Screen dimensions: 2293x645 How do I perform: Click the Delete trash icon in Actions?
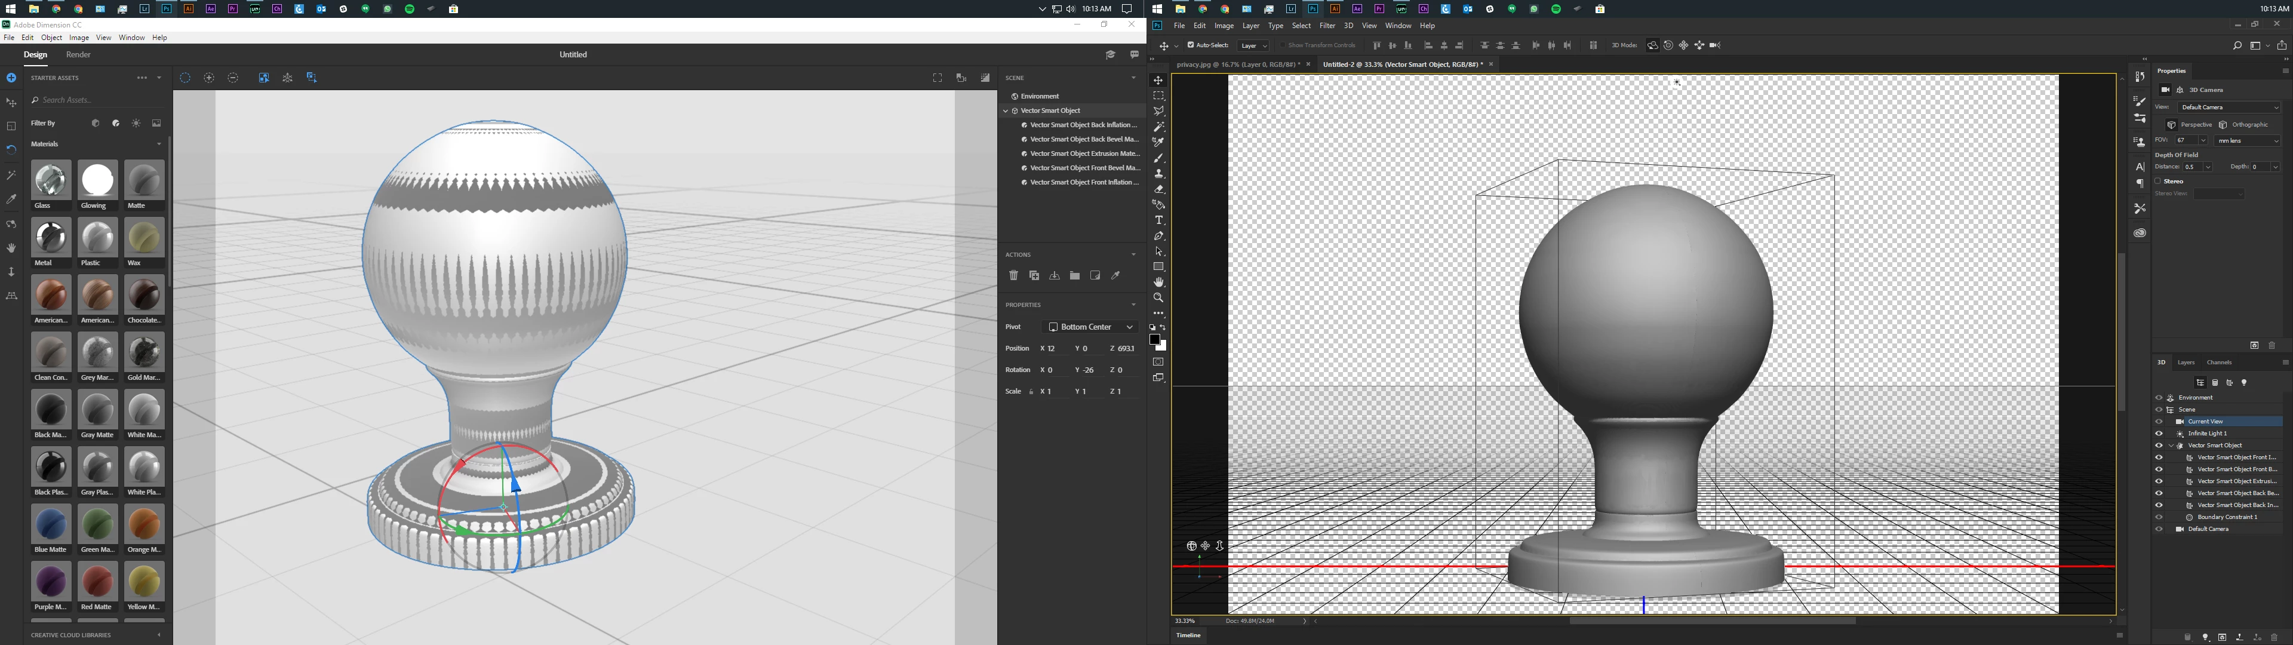click(x=1013, y=276)
